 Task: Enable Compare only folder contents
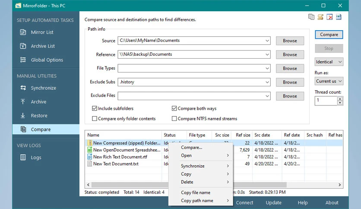coord(95,119)
